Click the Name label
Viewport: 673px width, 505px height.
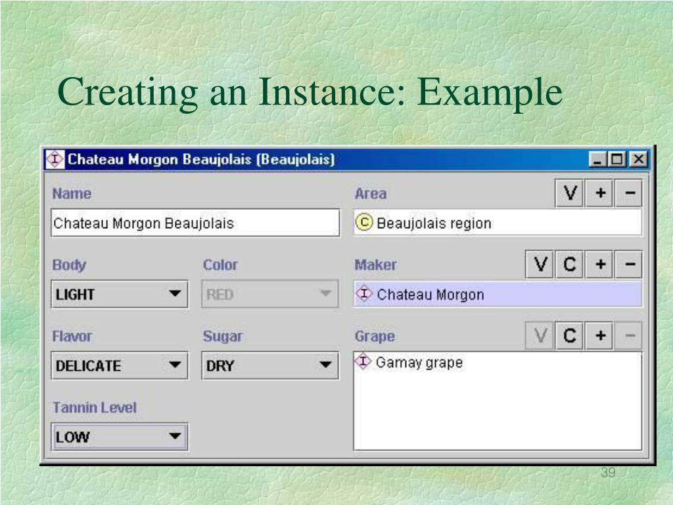pyautogui.click(x=72, y=194)
